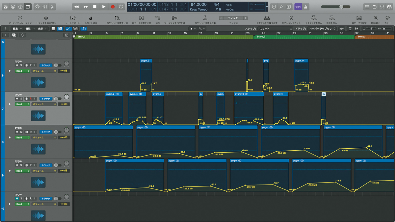The image size is (395, 222).
Task: Open the Editors scissors icon
Action: (x=52, y=7)
